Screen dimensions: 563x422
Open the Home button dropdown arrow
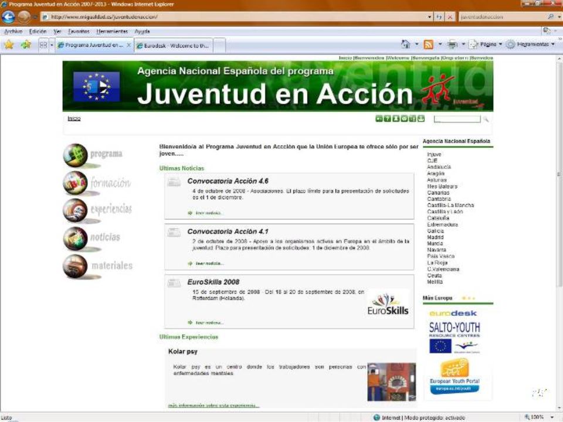416,44
